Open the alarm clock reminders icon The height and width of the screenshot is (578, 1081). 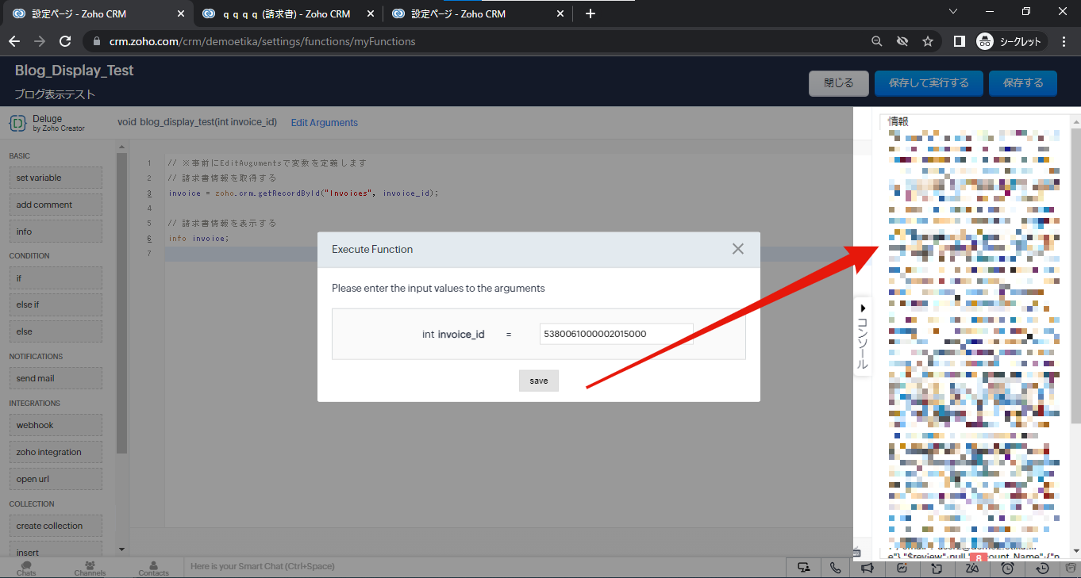(x=1007, y=568)
